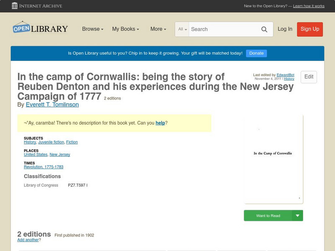Expand the More menu
The image size is (335, 251).
(158, 29)
